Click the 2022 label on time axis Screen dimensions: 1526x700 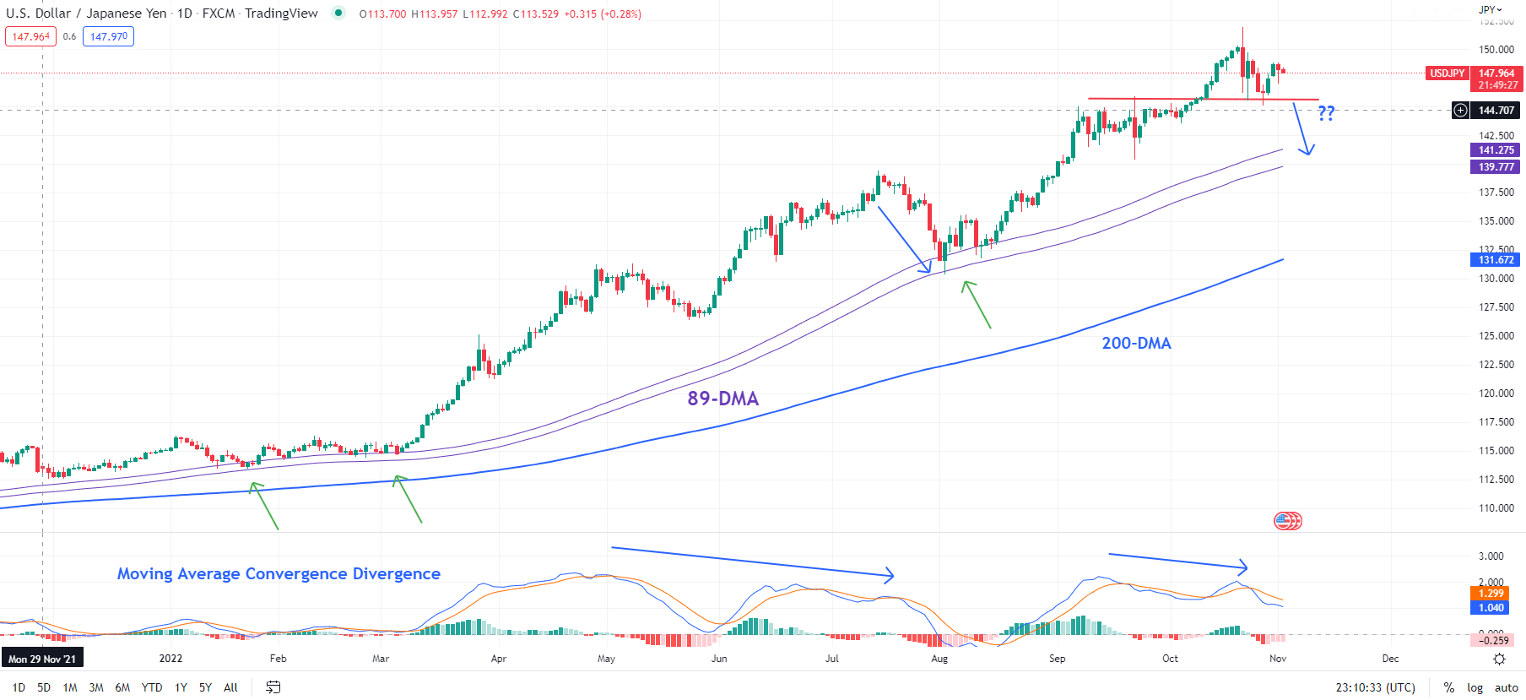pos(170,659)
